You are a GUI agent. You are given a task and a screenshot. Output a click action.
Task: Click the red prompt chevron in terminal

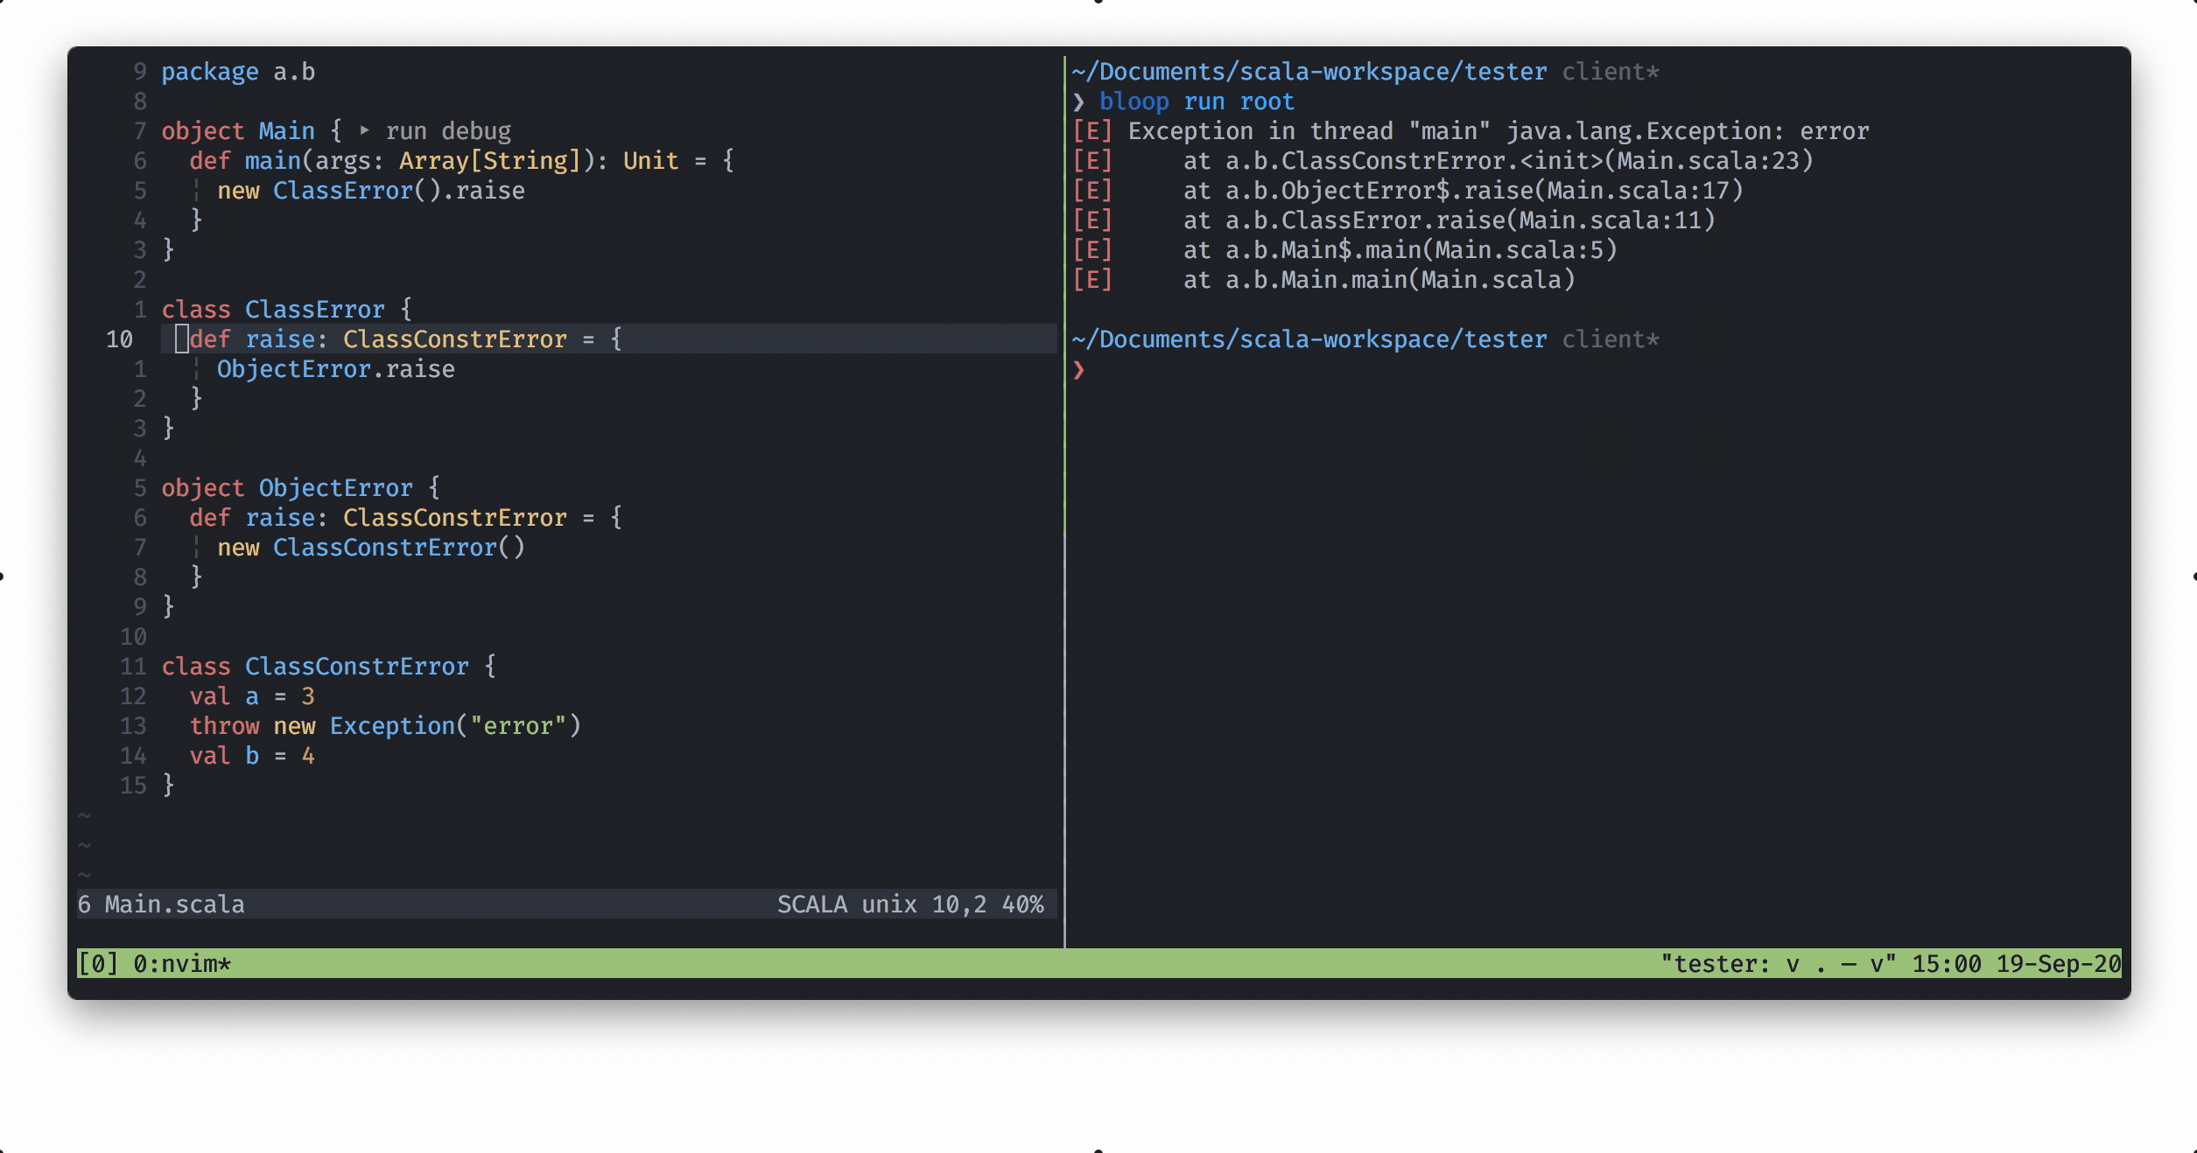pos(1078,370)
